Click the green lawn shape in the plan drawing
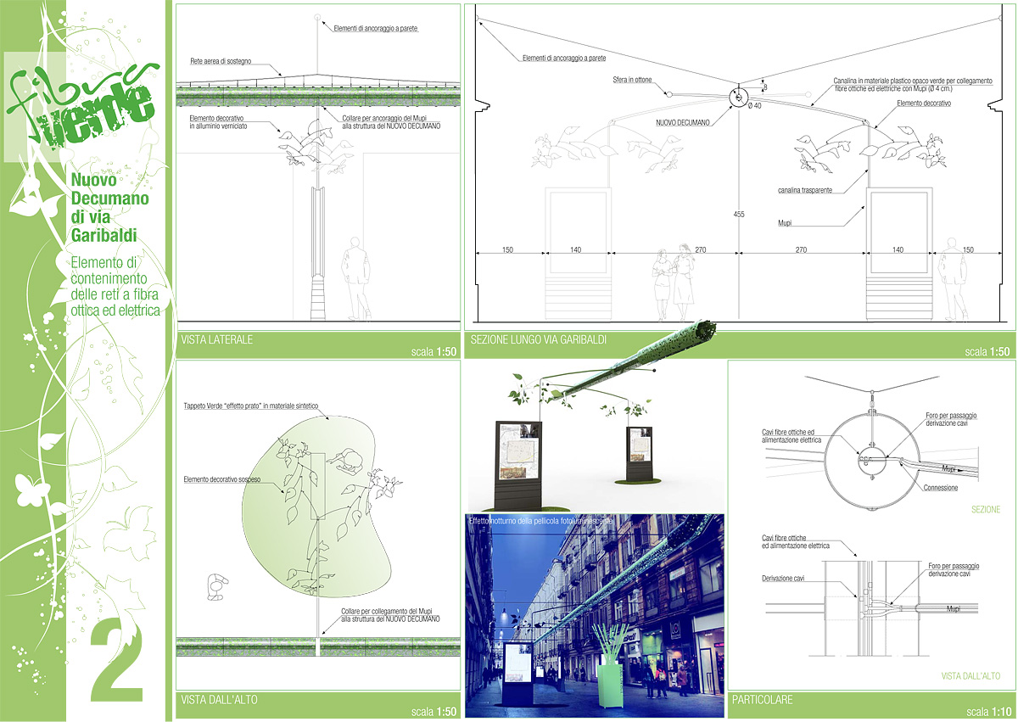The height and width of the screenshot is (722, 1018). [x=318, y=505]
